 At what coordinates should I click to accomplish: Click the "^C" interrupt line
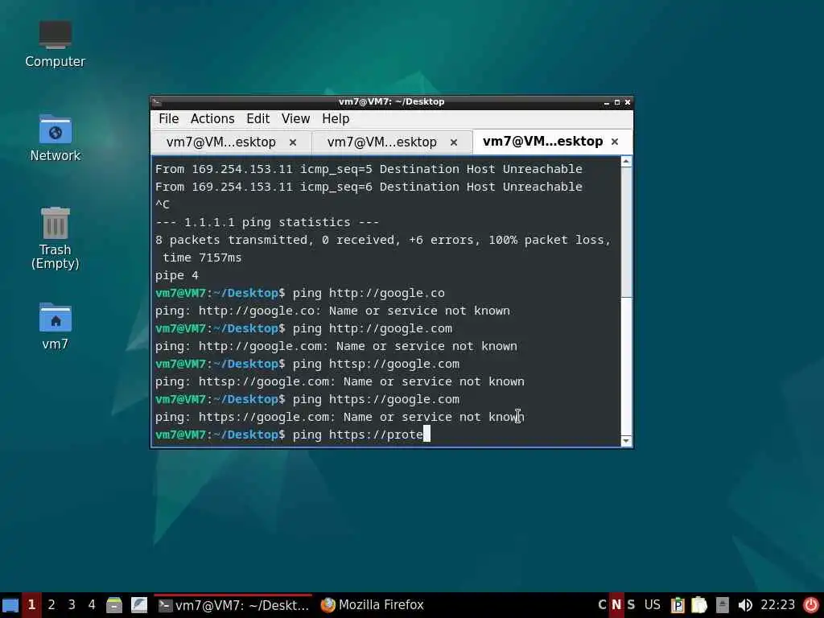pos(163,204)
